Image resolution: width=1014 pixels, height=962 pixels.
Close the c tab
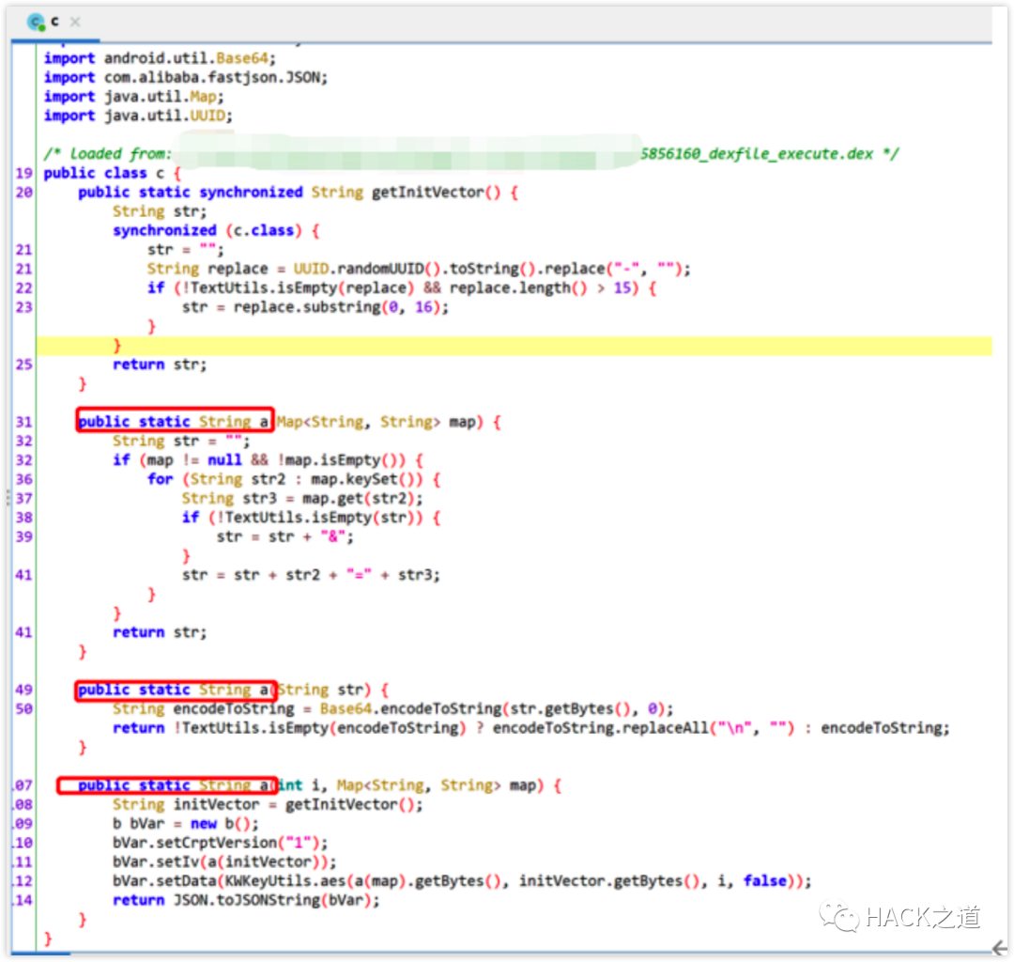coord(76,22)
